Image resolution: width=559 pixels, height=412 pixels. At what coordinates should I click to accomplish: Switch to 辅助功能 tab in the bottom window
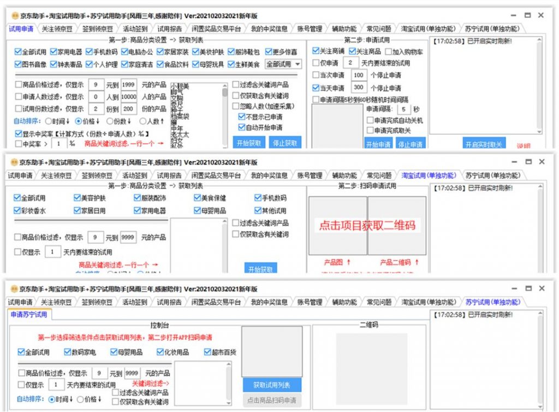344,302
